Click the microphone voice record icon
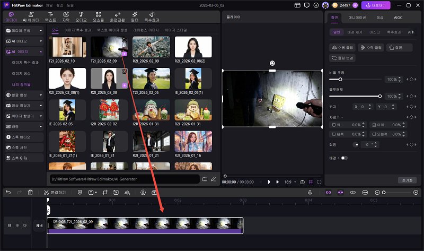This screenshot has height=251, width=424. (310, 192)
